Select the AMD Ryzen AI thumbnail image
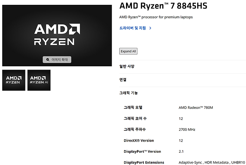246x165 pixels. pyautogui.click(x=39, y=80)
